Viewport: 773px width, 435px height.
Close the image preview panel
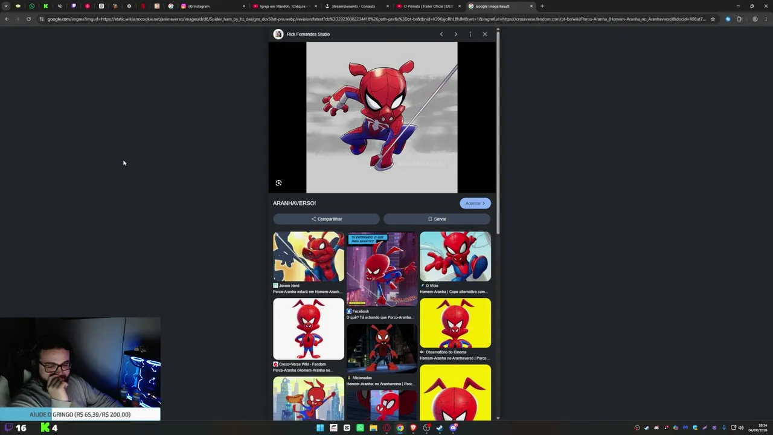tap(485, 34)
